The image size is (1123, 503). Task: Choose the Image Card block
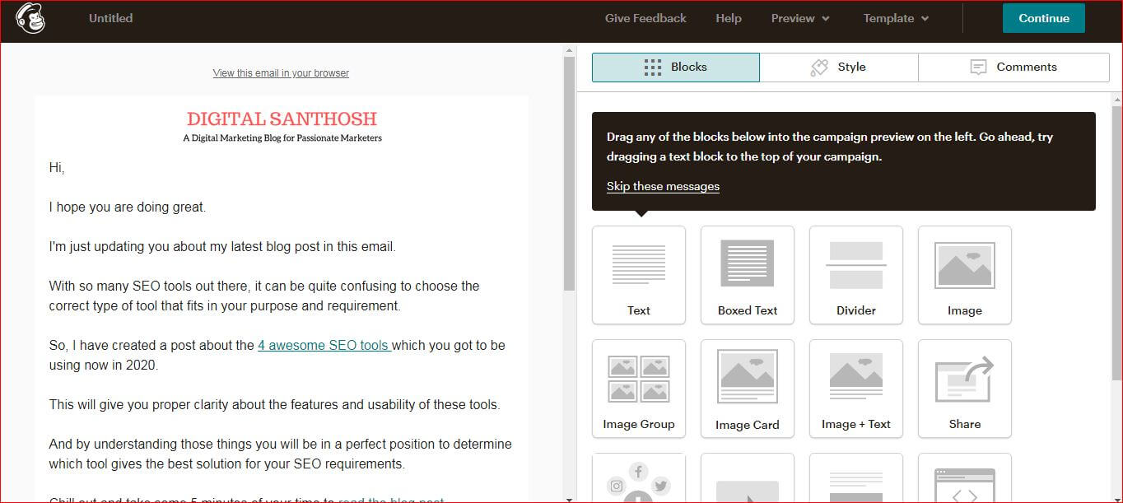coord(748,389)
